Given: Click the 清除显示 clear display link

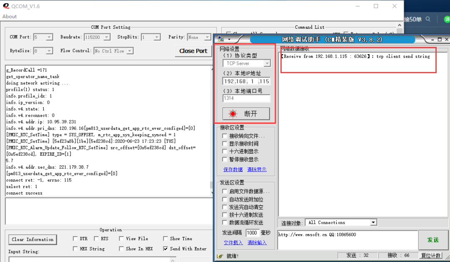Looking at the screenshot, I should pos(257,170).
